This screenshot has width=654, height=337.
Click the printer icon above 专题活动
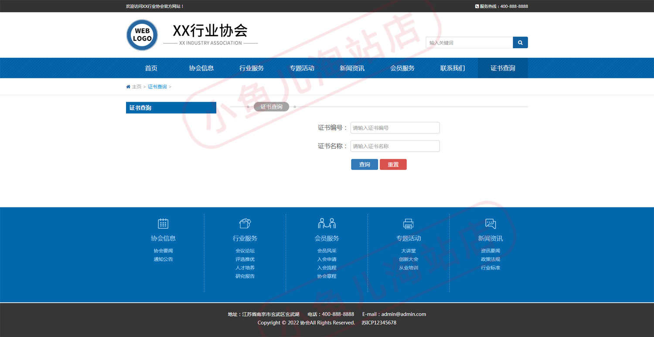409,224
